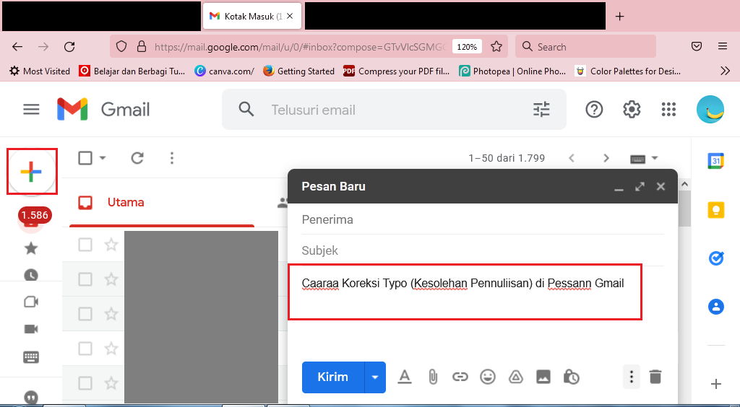Screen dimensions: 740x407
Task: Open Google Contacts side panel
Action: (x=716, y=307)
